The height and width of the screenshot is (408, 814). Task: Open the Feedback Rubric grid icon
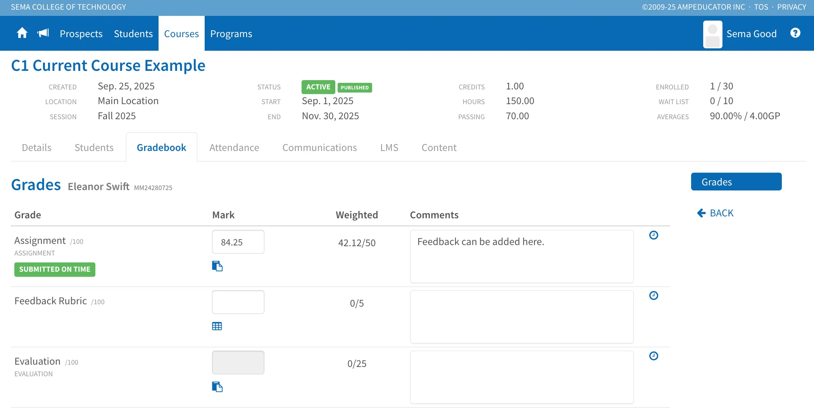point(217,326)
